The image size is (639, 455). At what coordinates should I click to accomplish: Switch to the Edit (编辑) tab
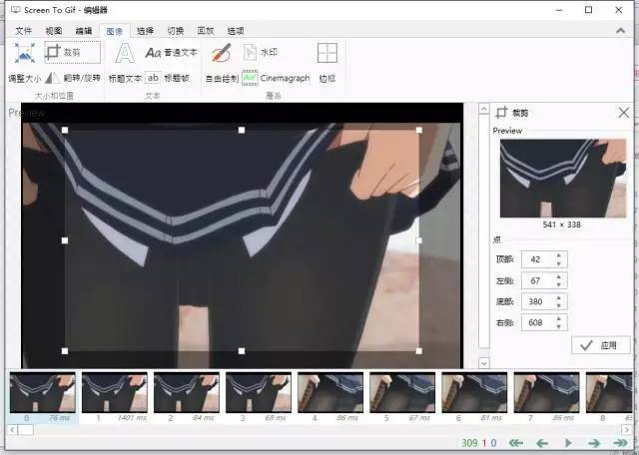click(x=84, y=31)
